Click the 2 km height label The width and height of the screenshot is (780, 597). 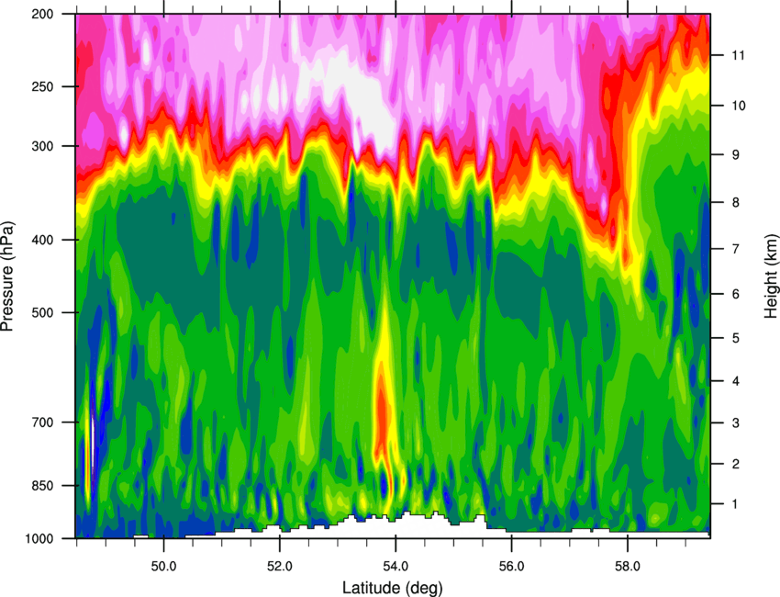[x=736, y=464]
